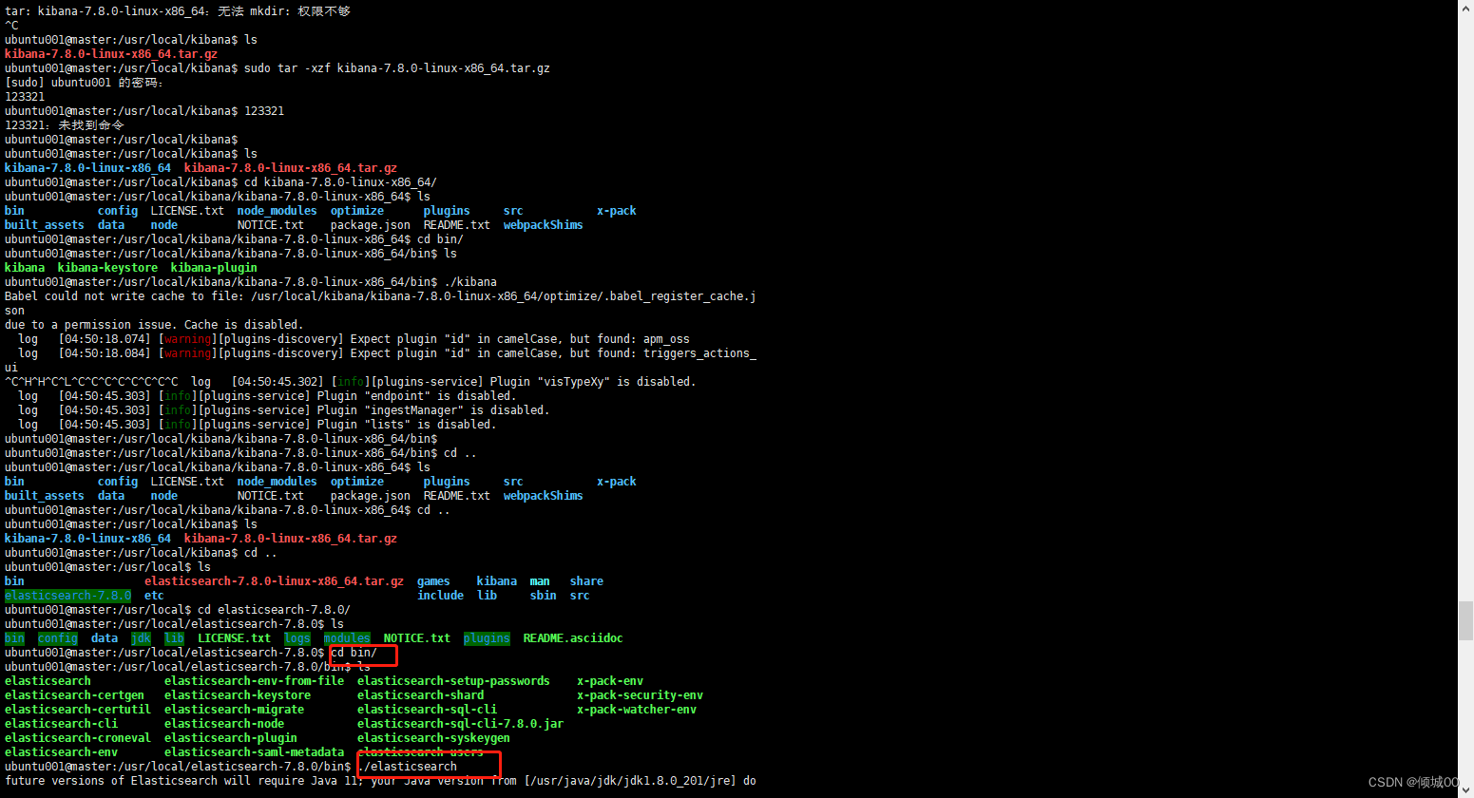The width and height of the screenshot is (1474, 798).
Task: Select the "include" directory name
Action: (440, 596)
